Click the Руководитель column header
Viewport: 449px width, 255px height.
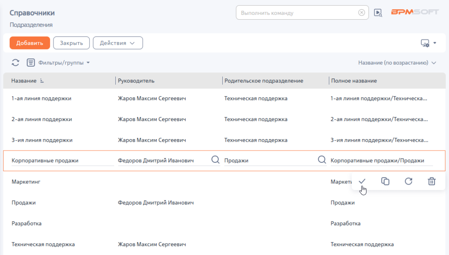(136, 81)
